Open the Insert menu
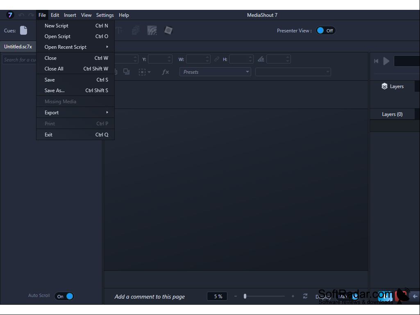Screen dimensions: 420x315 70,15
